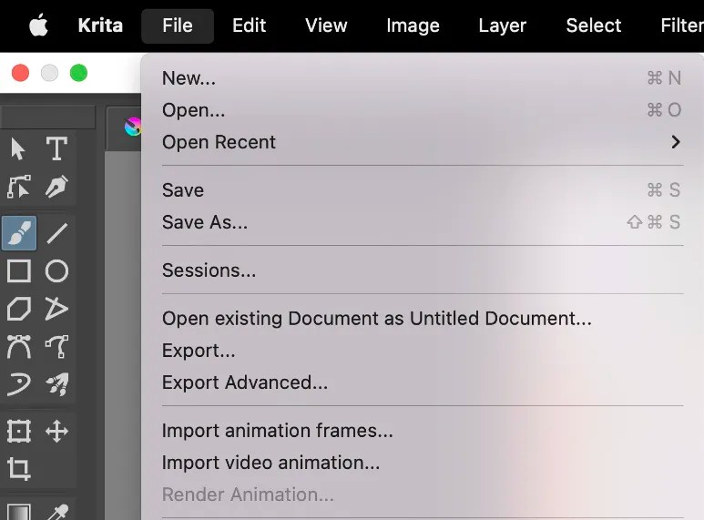Open the Krita application menu

click(x=100, y=25)
